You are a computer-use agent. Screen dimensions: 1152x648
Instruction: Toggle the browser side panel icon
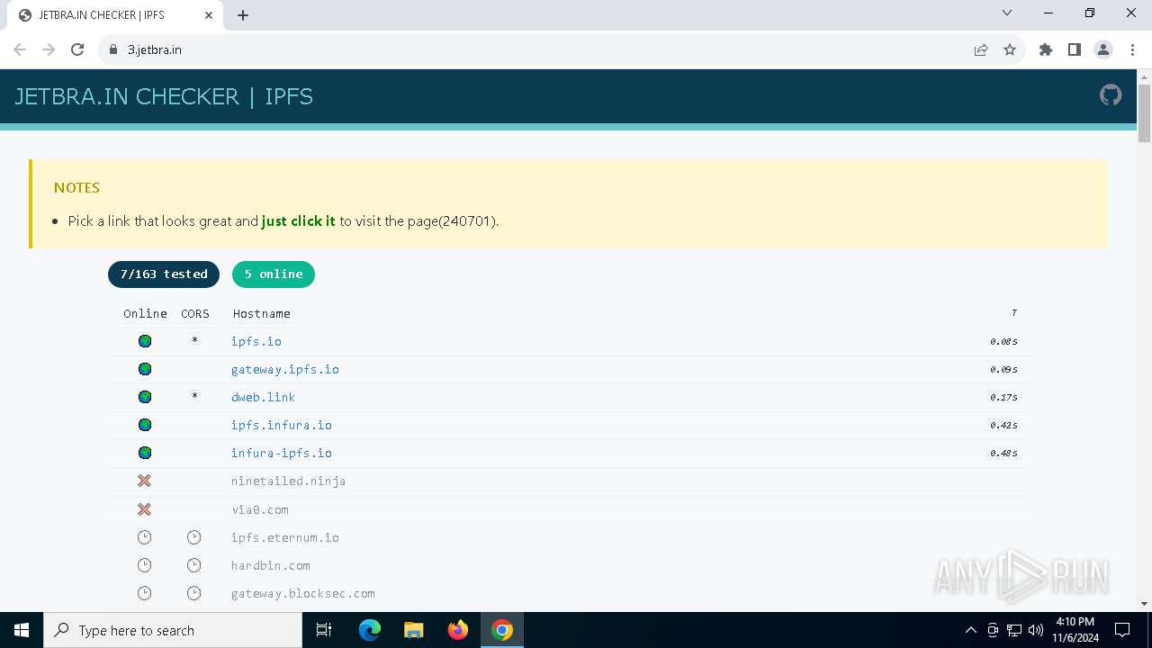1075,49
